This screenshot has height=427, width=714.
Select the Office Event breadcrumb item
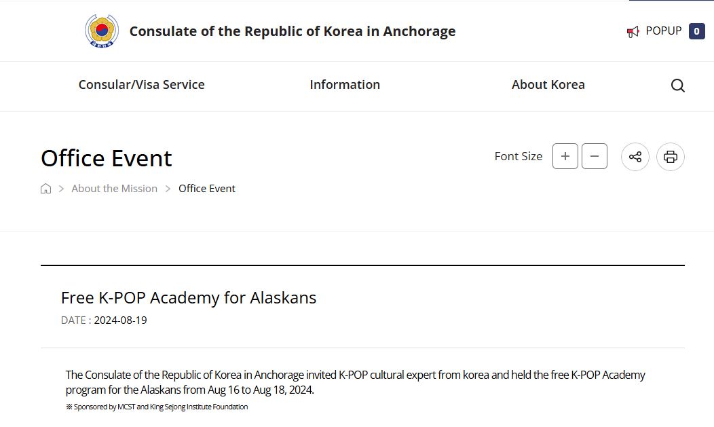[207, 189]
